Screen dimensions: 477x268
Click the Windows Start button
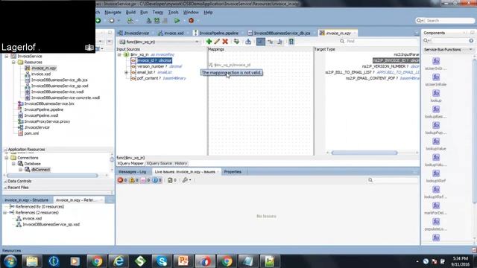point(10,261)
